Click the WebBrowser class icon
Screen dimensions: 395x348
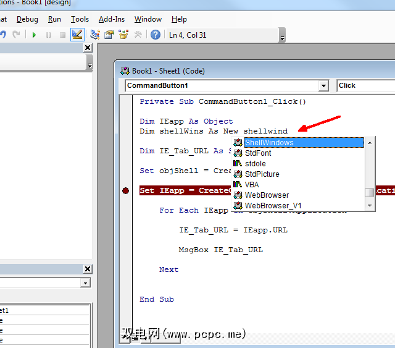[x=238, y=195]
